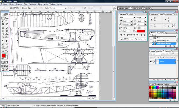179x108 pixels.
Task: Click the delete layer trash icon
Action: pos(174,79)
